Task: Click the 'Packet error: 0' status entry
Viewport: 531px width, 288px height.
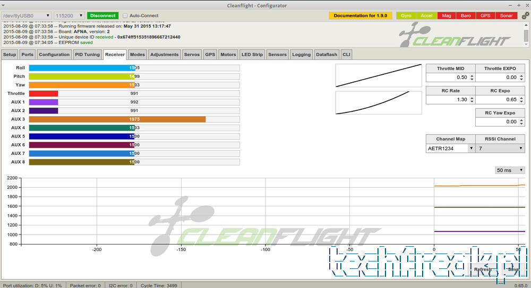Action: (85, 286)
